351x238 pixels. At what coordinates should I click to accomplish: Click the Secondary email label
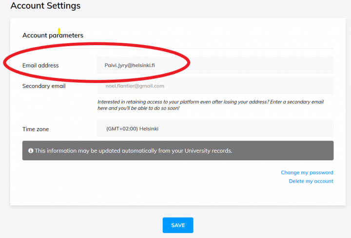(x=44, y=86)
